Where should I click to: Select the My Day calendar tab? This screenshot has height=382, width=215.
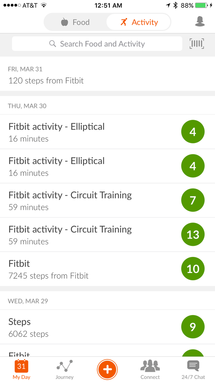pyautogui.click(x=21, y=369)
